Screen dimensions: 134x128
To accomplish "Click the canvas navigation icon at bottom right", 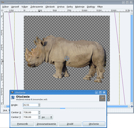I will [132, 106].
